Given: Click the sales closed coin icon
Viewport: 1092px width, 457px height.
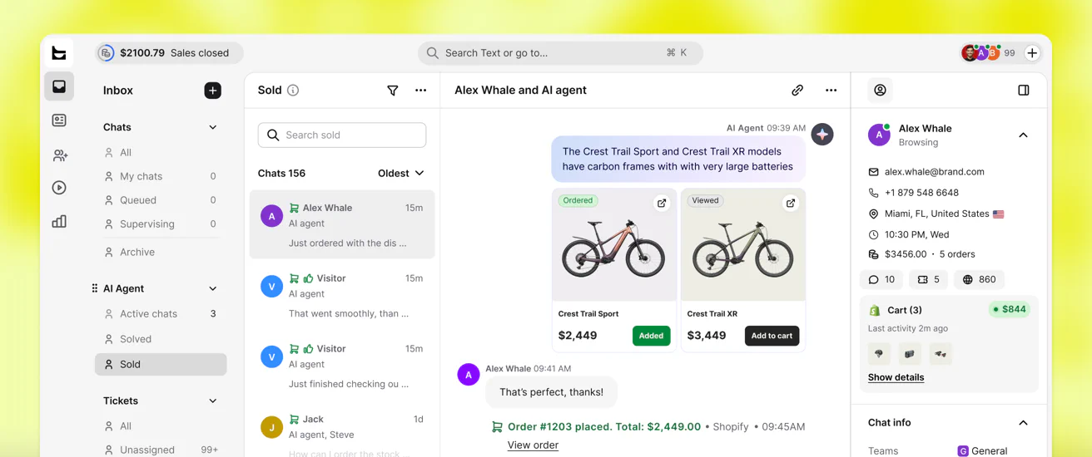Looking at the screenshot, I should tap(106, 53).
